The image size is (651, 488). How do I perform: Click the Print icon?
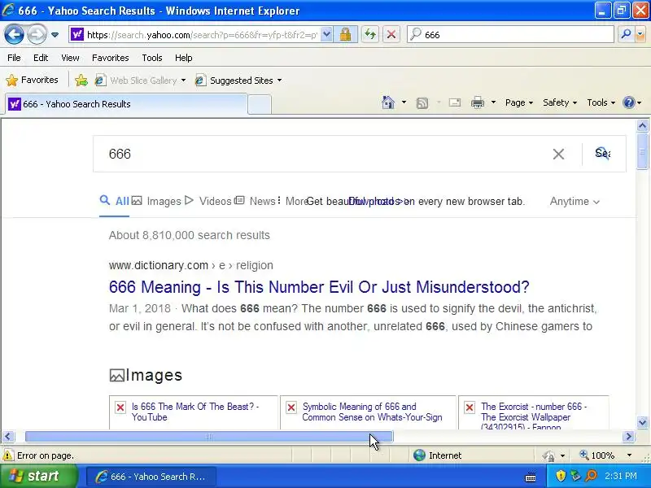point(478,102)
